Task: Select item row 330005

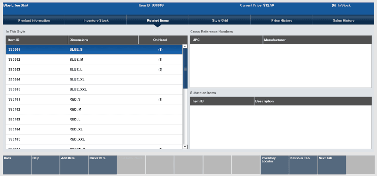Action: point(94,89)
